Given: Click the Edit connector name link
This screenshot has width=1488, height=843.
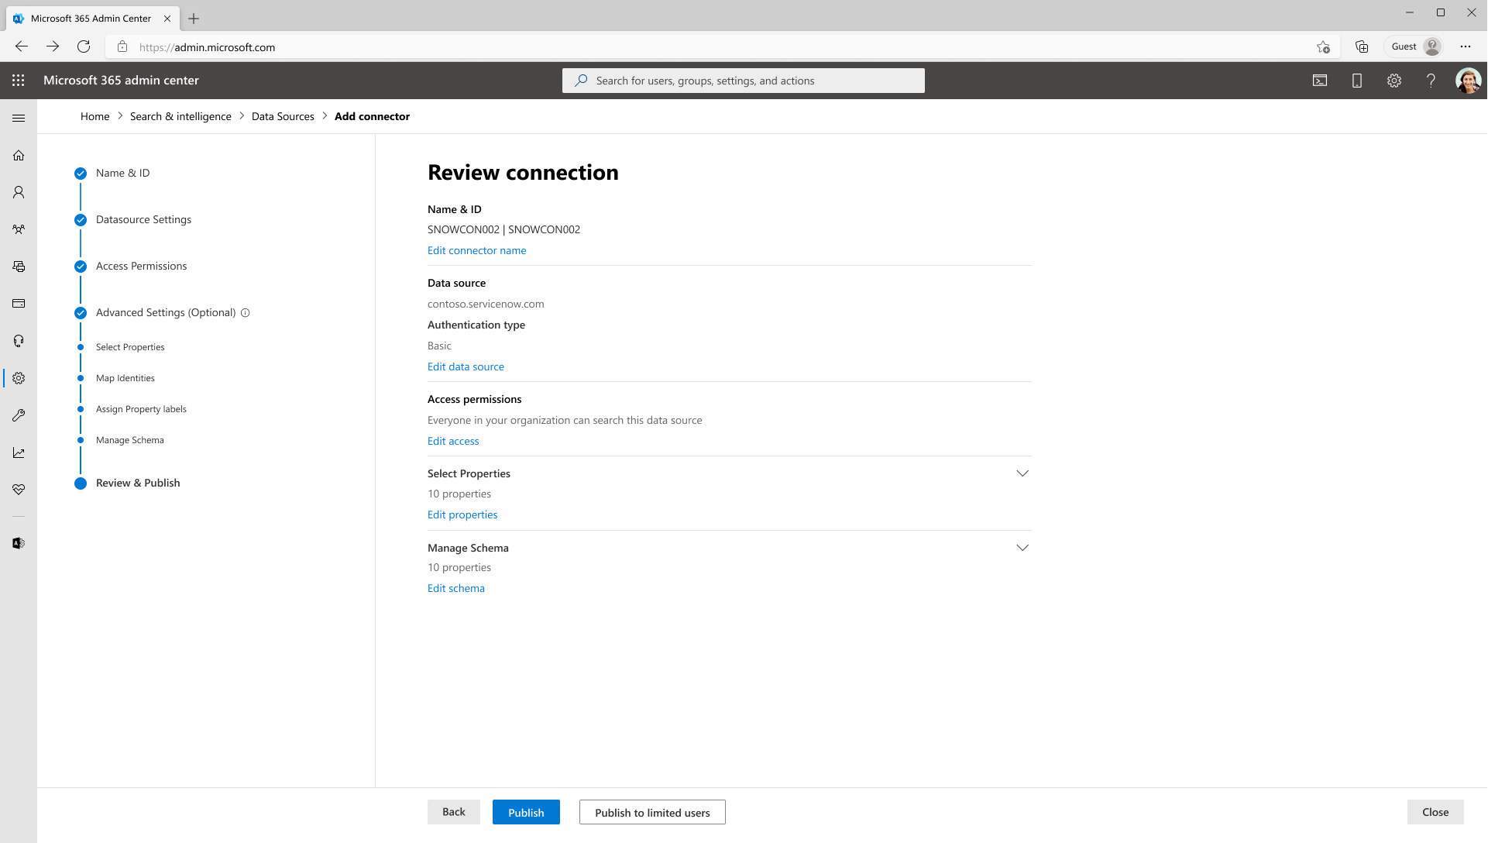Looking at the screenshot, I should 476,249.
